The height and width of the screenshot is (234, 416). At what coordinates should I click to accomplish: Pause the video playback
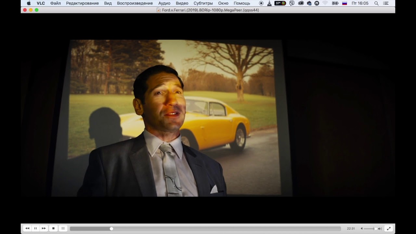35,228
